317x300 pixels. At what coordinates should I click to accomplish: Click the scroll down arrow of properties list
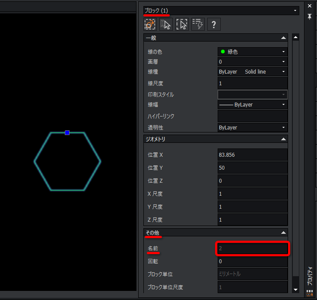coord(295,290)
